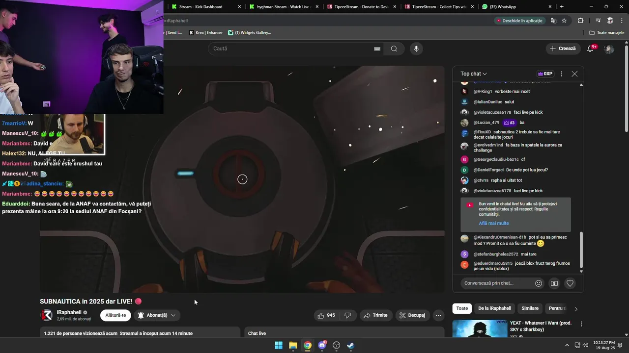The height and width of the screenshot is (353, 629).
Task: Open Windows Start menu
Action: (x=279, y=345)
